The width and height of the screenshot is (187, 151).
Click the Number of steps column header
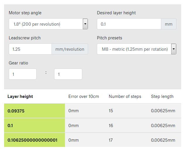tap(125, 96)
